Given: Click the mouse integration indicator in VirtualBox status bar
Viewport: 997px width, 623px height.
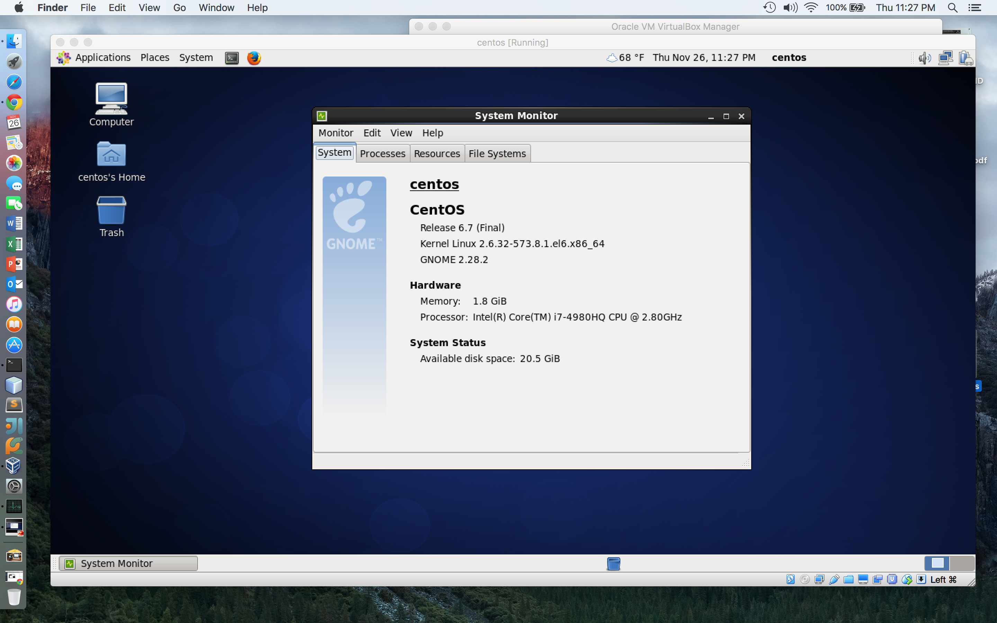Looking at the screenshot, I should pos(907,579).
